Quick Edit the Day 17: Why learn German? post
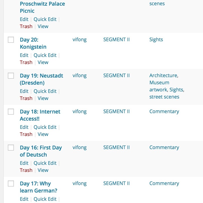203x203 pixels. click(45, 199)
